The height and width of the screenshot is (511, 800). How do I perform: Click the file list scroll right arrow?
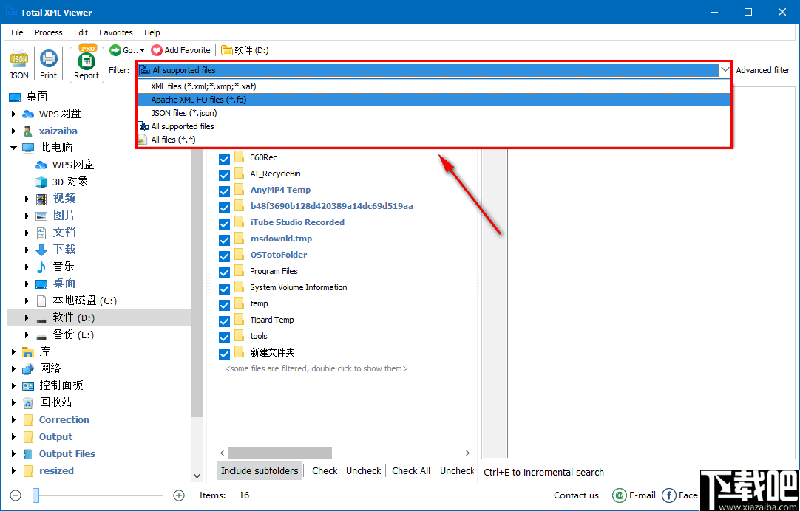pos(467,453)
